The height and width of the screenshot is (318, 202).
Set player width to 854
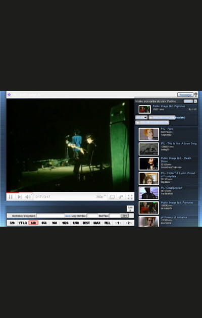(x=44, y=223)
